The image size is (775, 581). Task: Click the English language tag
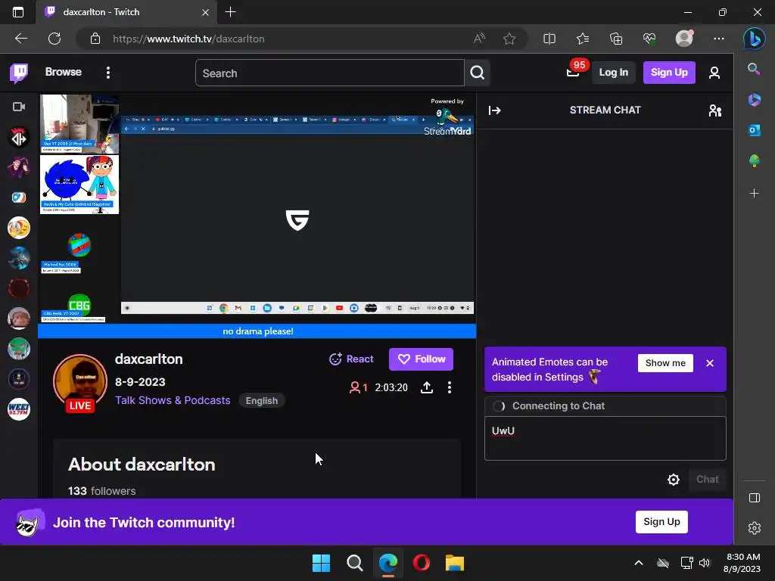[261, 401]
